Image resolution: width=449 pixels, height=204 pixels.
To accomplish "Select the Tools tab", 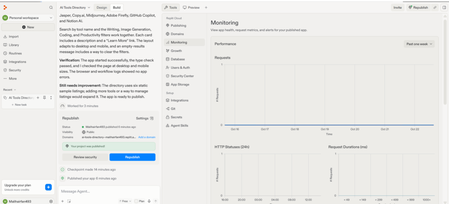I will click(171, 7).
